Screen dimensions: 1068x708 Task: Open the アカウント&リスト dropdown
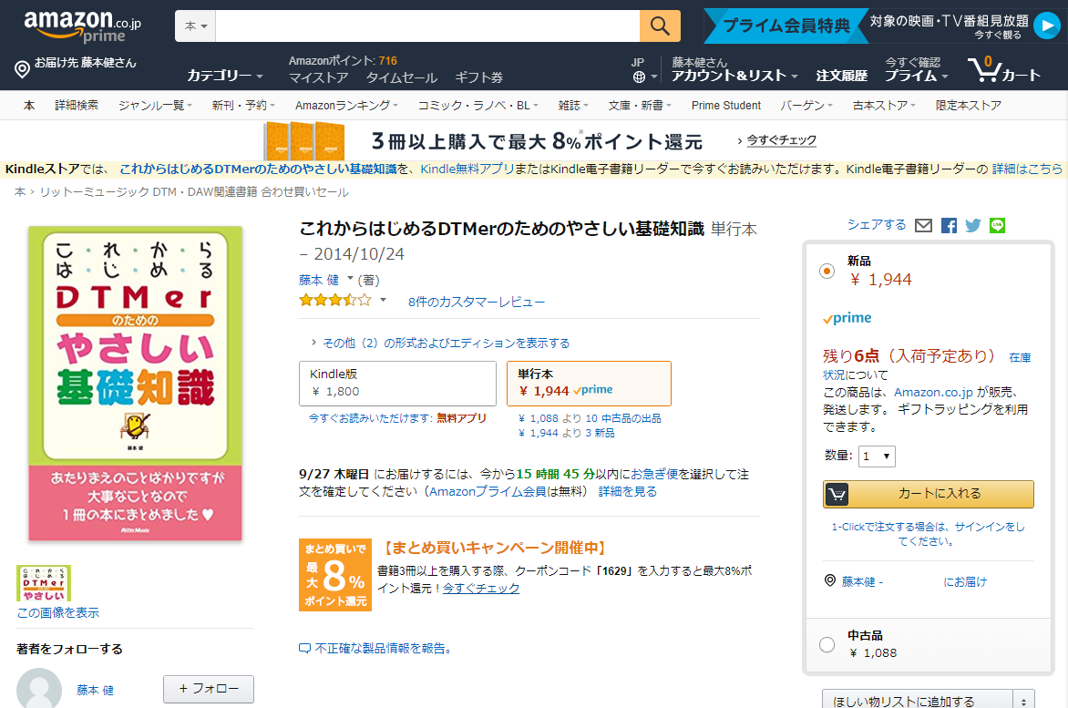tap(734, 76)
